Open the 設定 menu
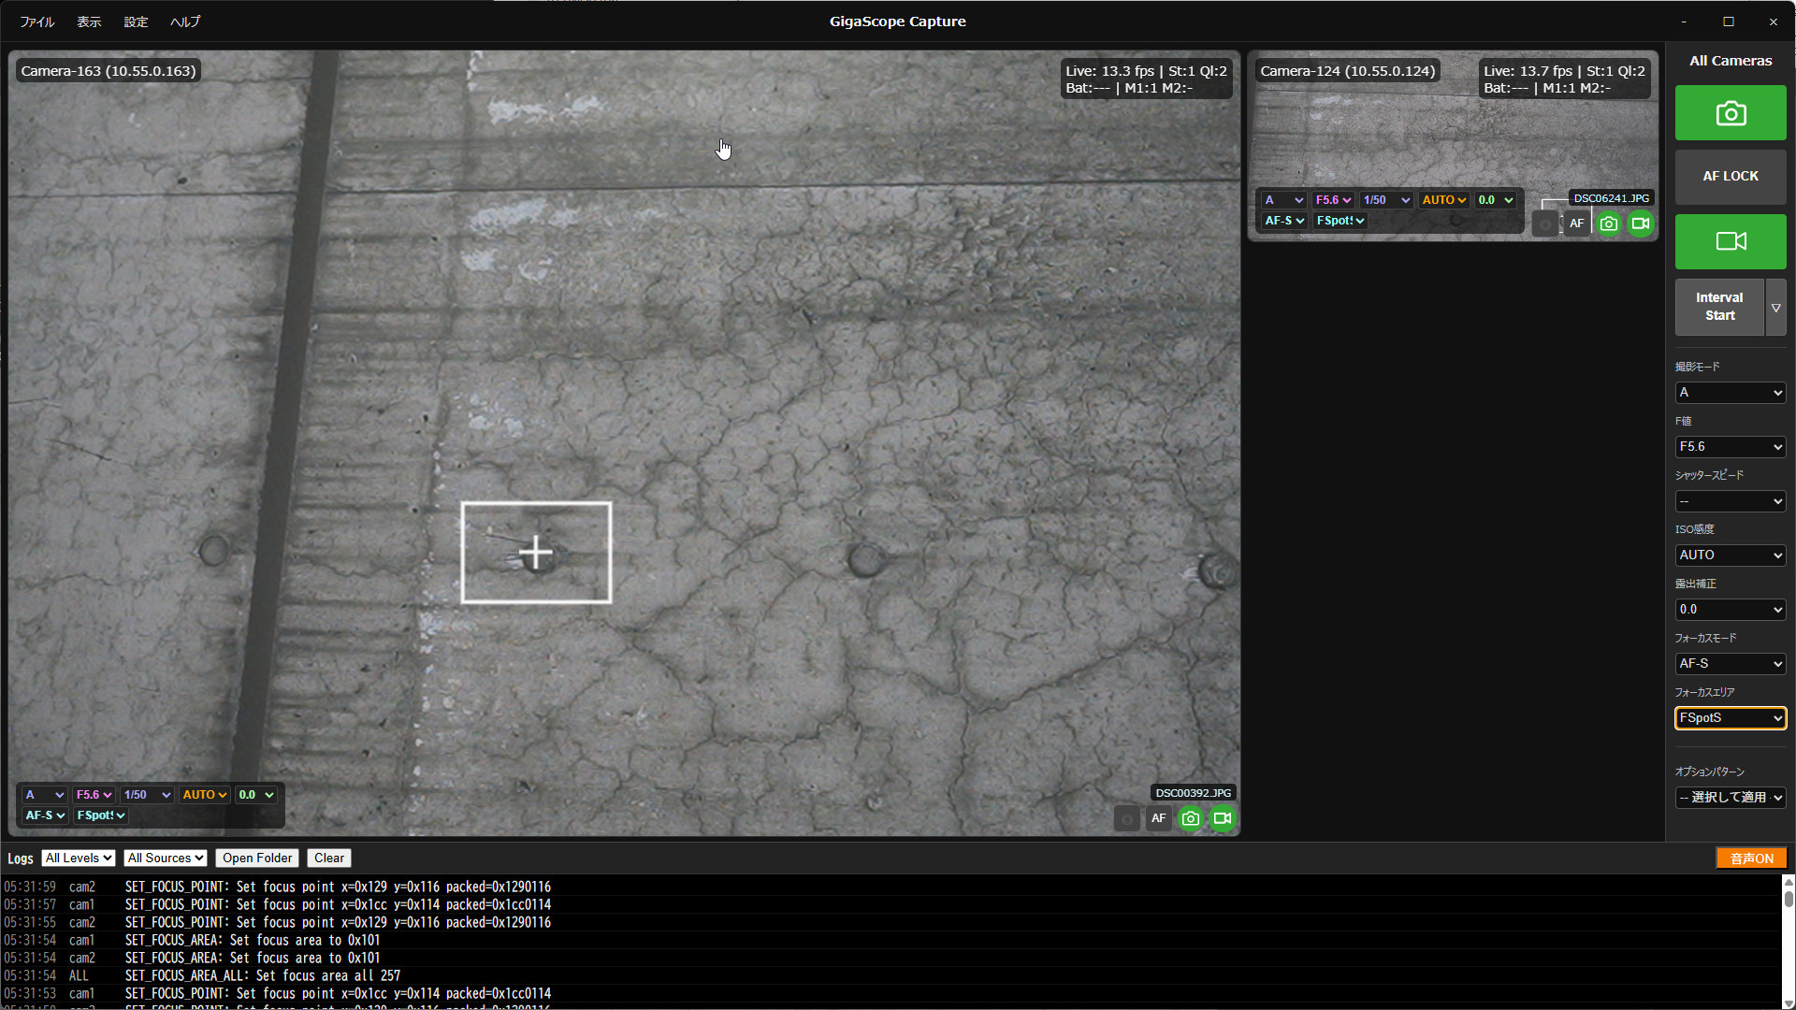 [x=136, y=22]
